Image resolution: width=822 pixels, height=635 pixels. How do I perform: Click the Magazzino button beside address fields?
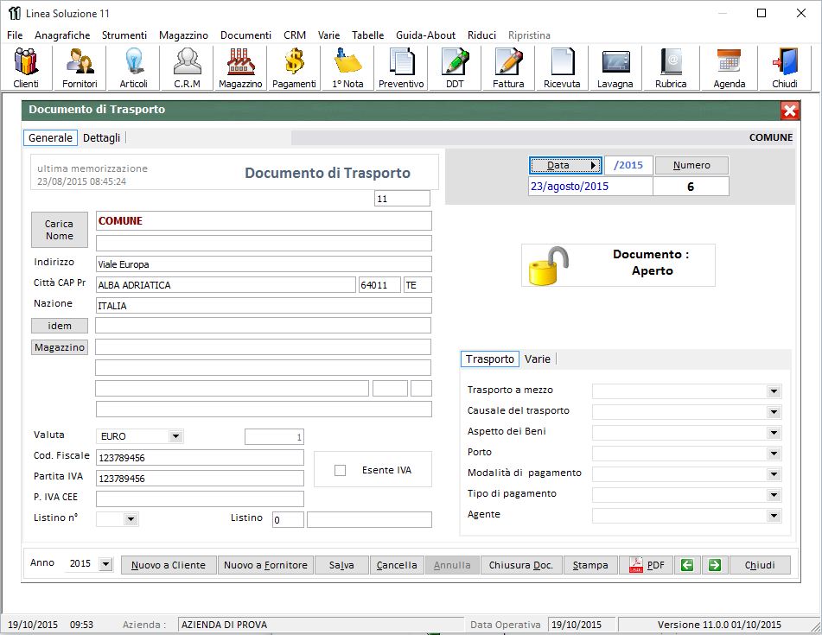pos(60,347)
